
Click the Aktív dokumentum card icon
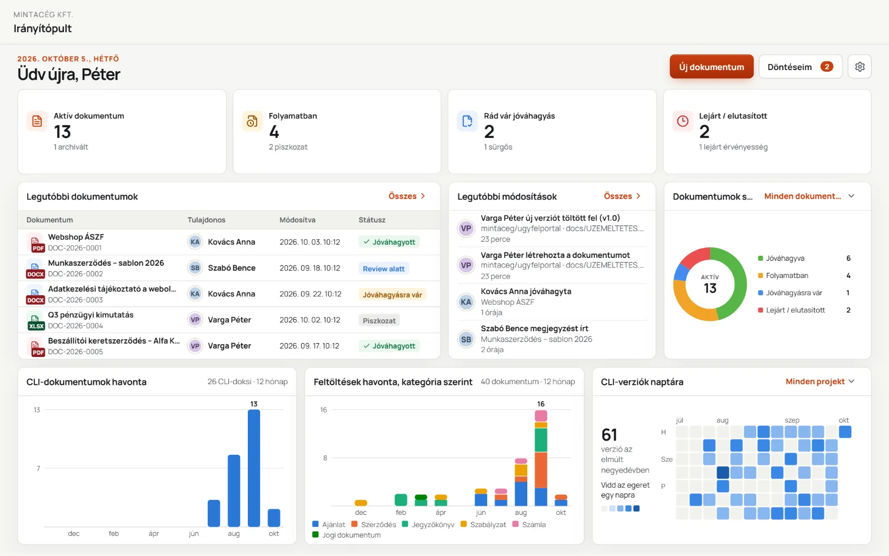(x=37, y=121)
